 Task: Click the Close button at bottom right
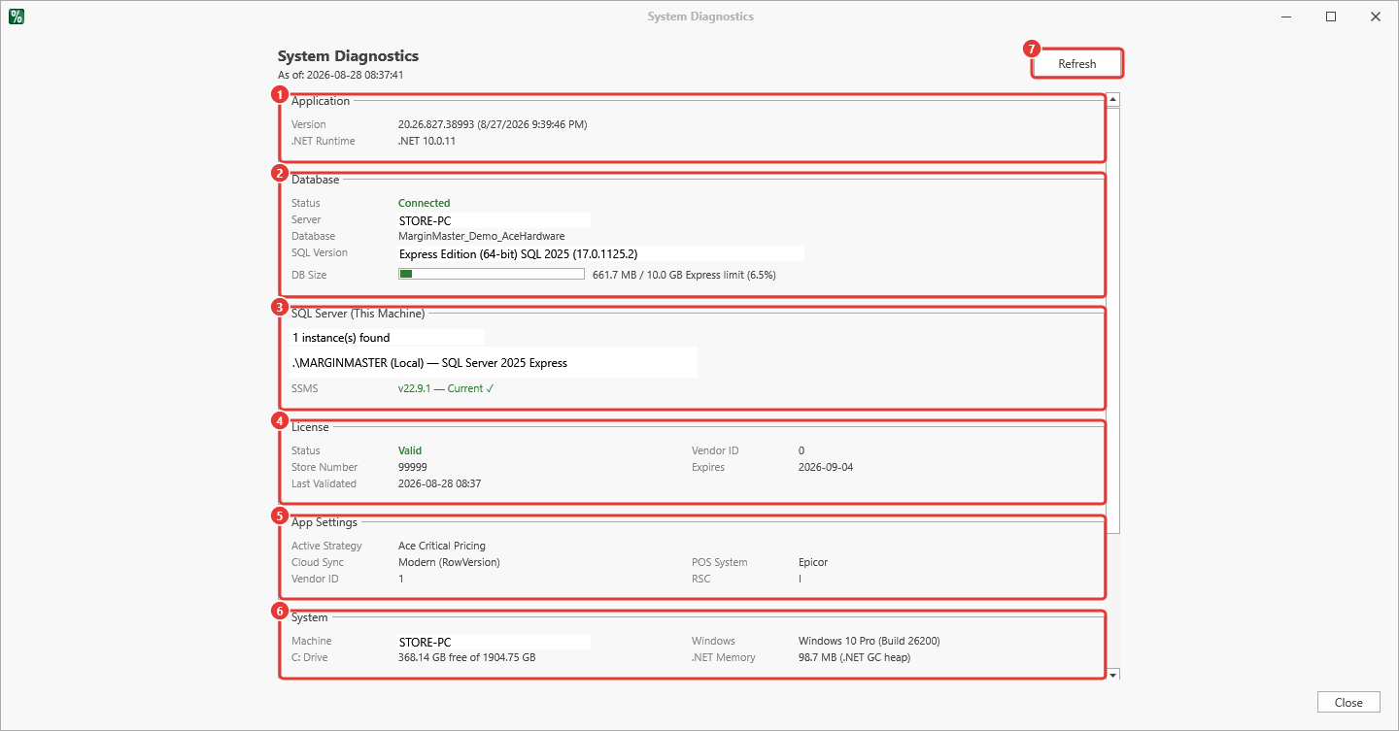(x=1348, y=703)
